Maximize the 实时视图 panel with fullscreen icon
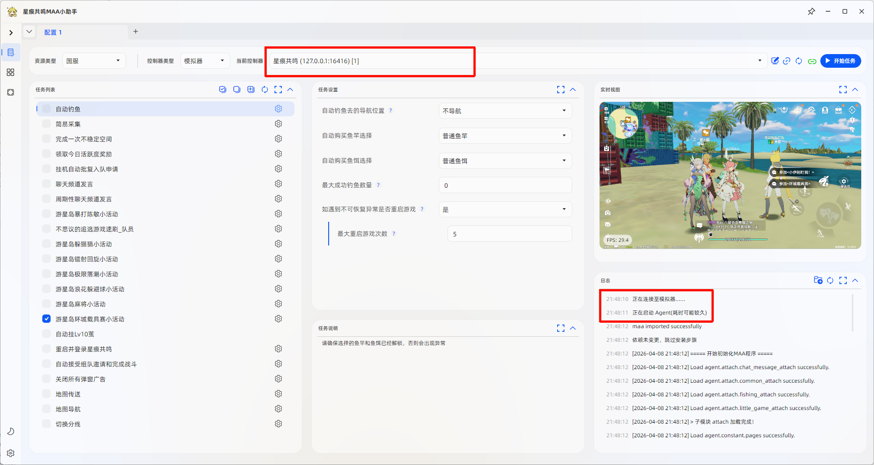Image resolution: width=874 pixels, height=465 pixels. (x=843, y=90)
